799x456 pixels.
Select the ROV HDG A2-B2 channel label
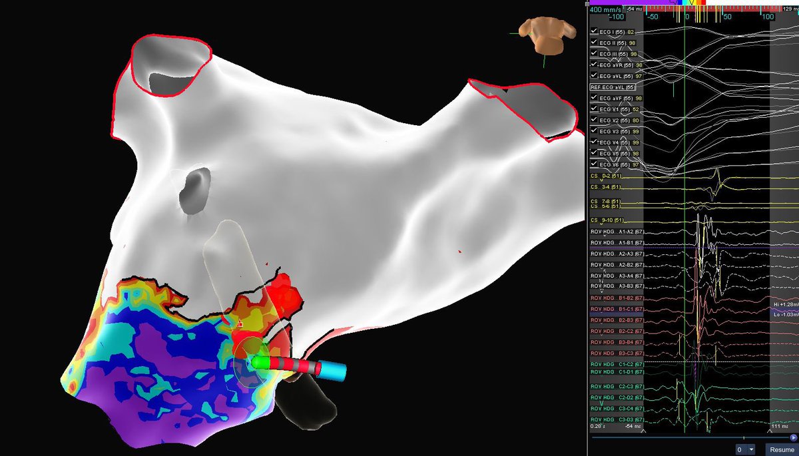[x=617, y=265]
